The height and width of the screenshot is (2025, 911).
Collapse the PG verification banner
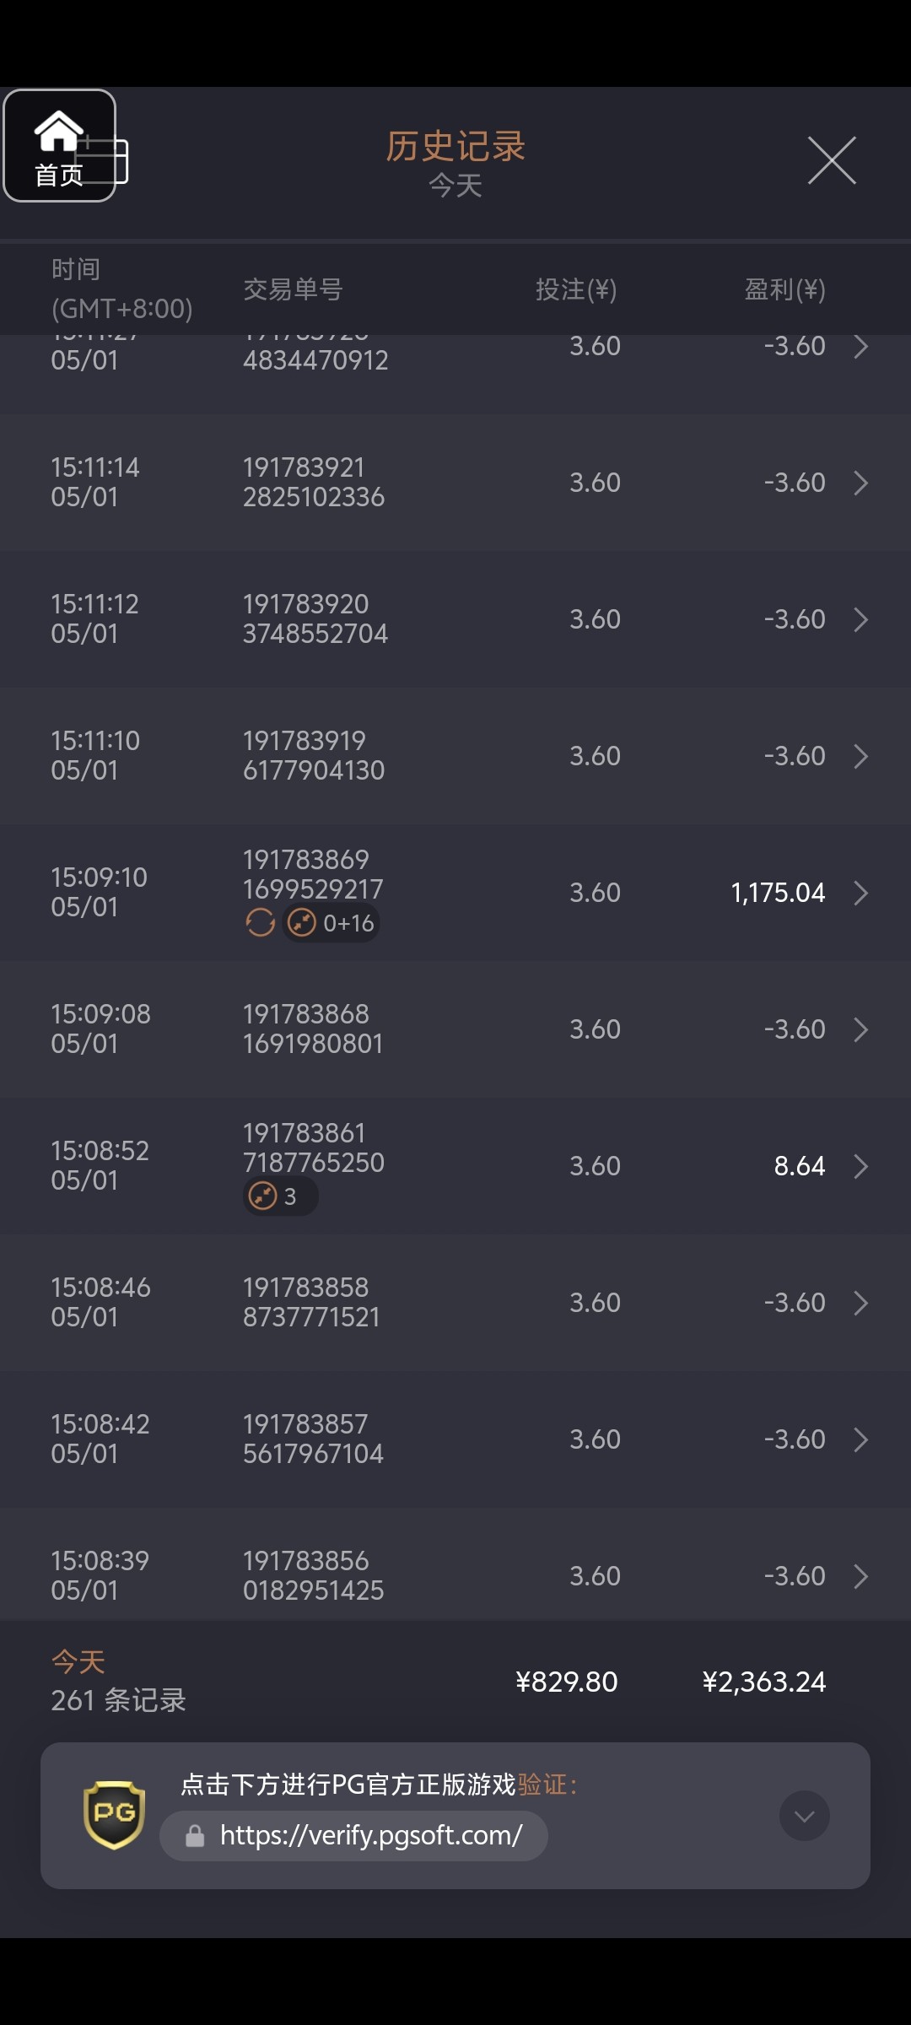point(804,1816)
